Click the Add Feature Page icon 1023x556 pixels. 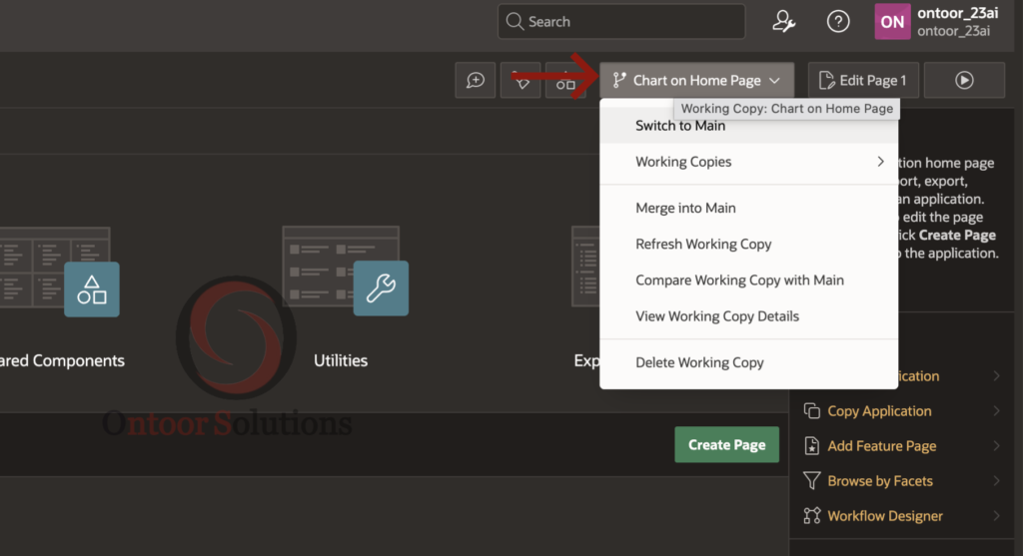click(811, 446)
